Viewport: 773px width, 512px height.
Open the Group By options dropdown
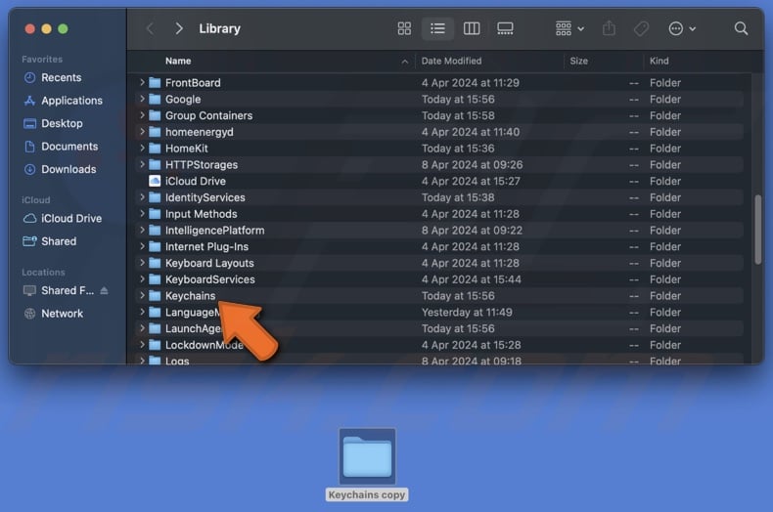click(x=569, y=28)
